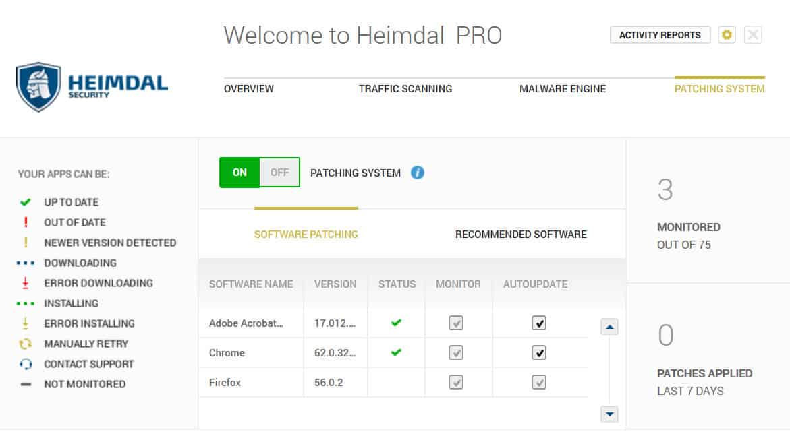Click the LAST 7 DAYS text
The height and width of the screenshot is (436, 790).
click(x=690, y=392)
